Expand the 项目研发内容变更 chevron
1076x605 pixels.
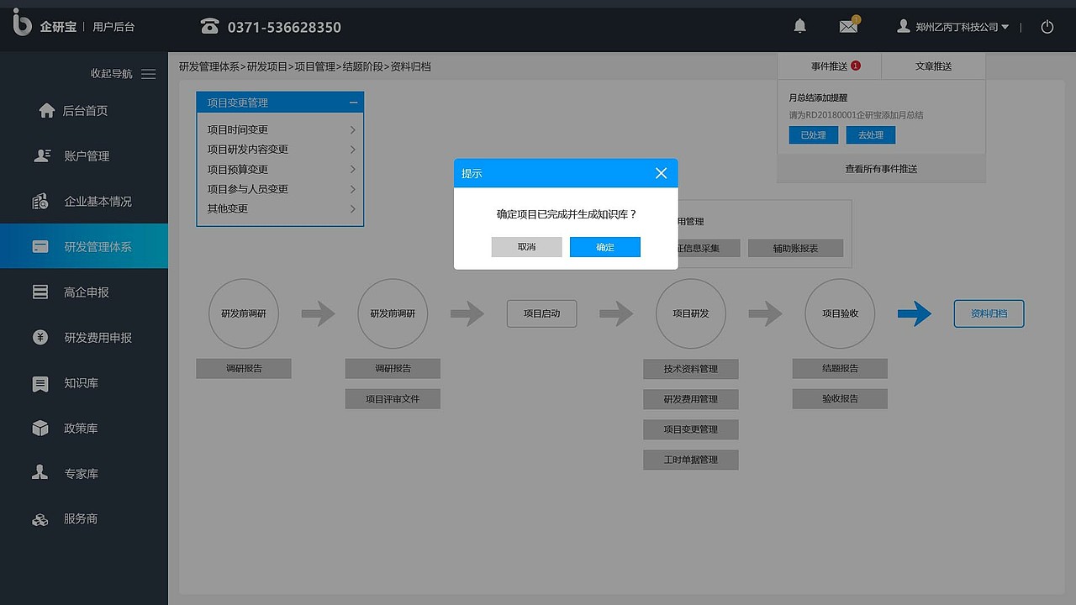click(352, 150)
